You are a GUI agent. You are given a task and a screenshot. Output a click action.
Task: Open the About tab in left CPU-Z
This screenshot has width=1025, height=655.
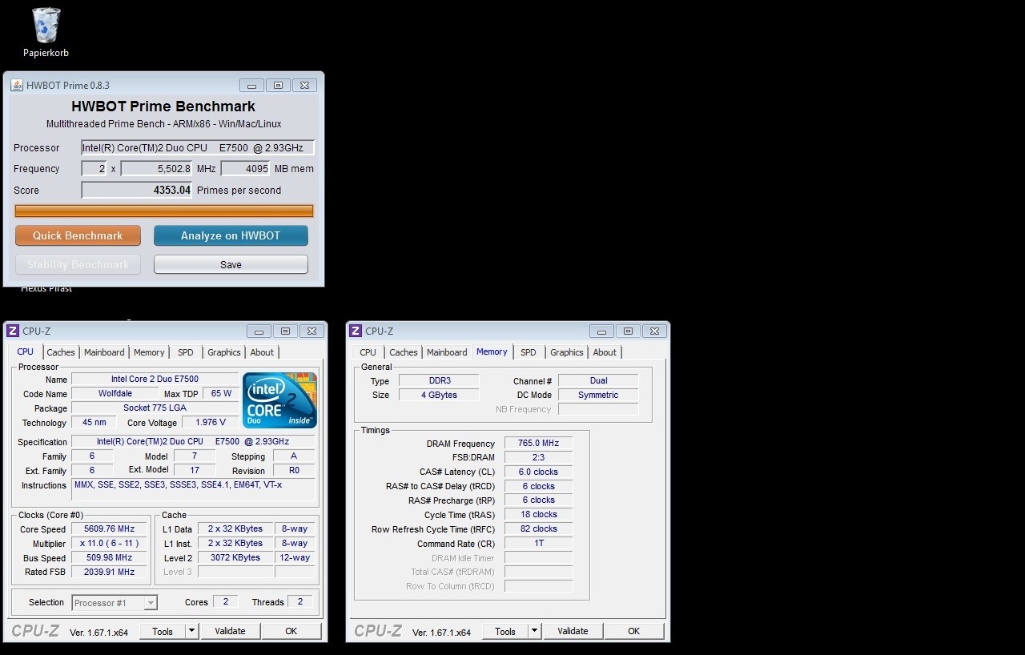[262, 352]
